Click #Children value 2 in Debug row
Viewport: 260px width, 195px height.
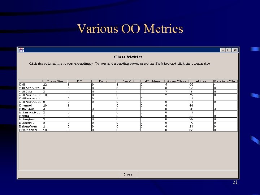tap(142, 116)
